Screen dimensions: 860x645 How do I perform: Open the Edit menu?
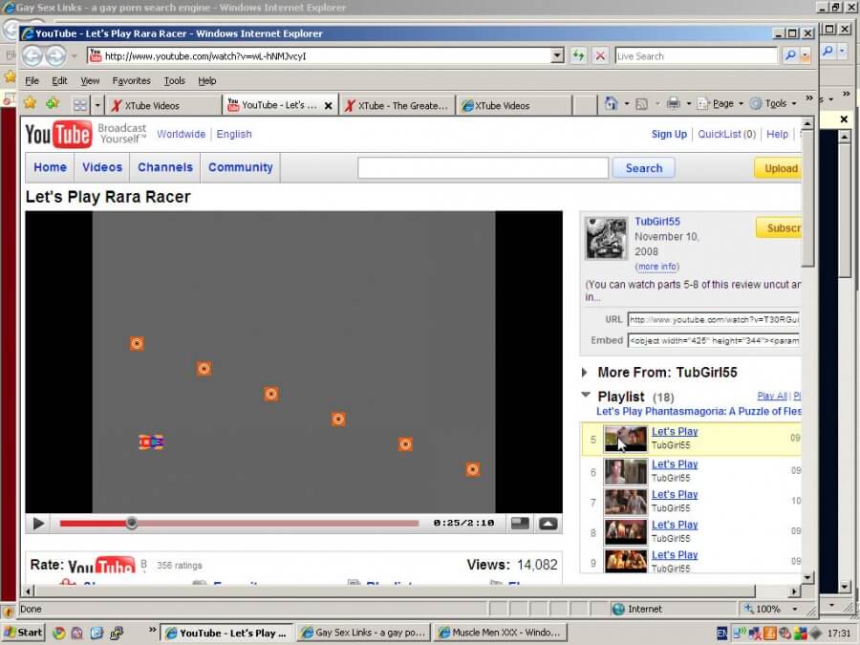click(x=59, y=80)
